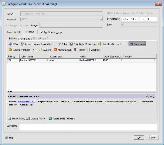Click the OK button

139,138
